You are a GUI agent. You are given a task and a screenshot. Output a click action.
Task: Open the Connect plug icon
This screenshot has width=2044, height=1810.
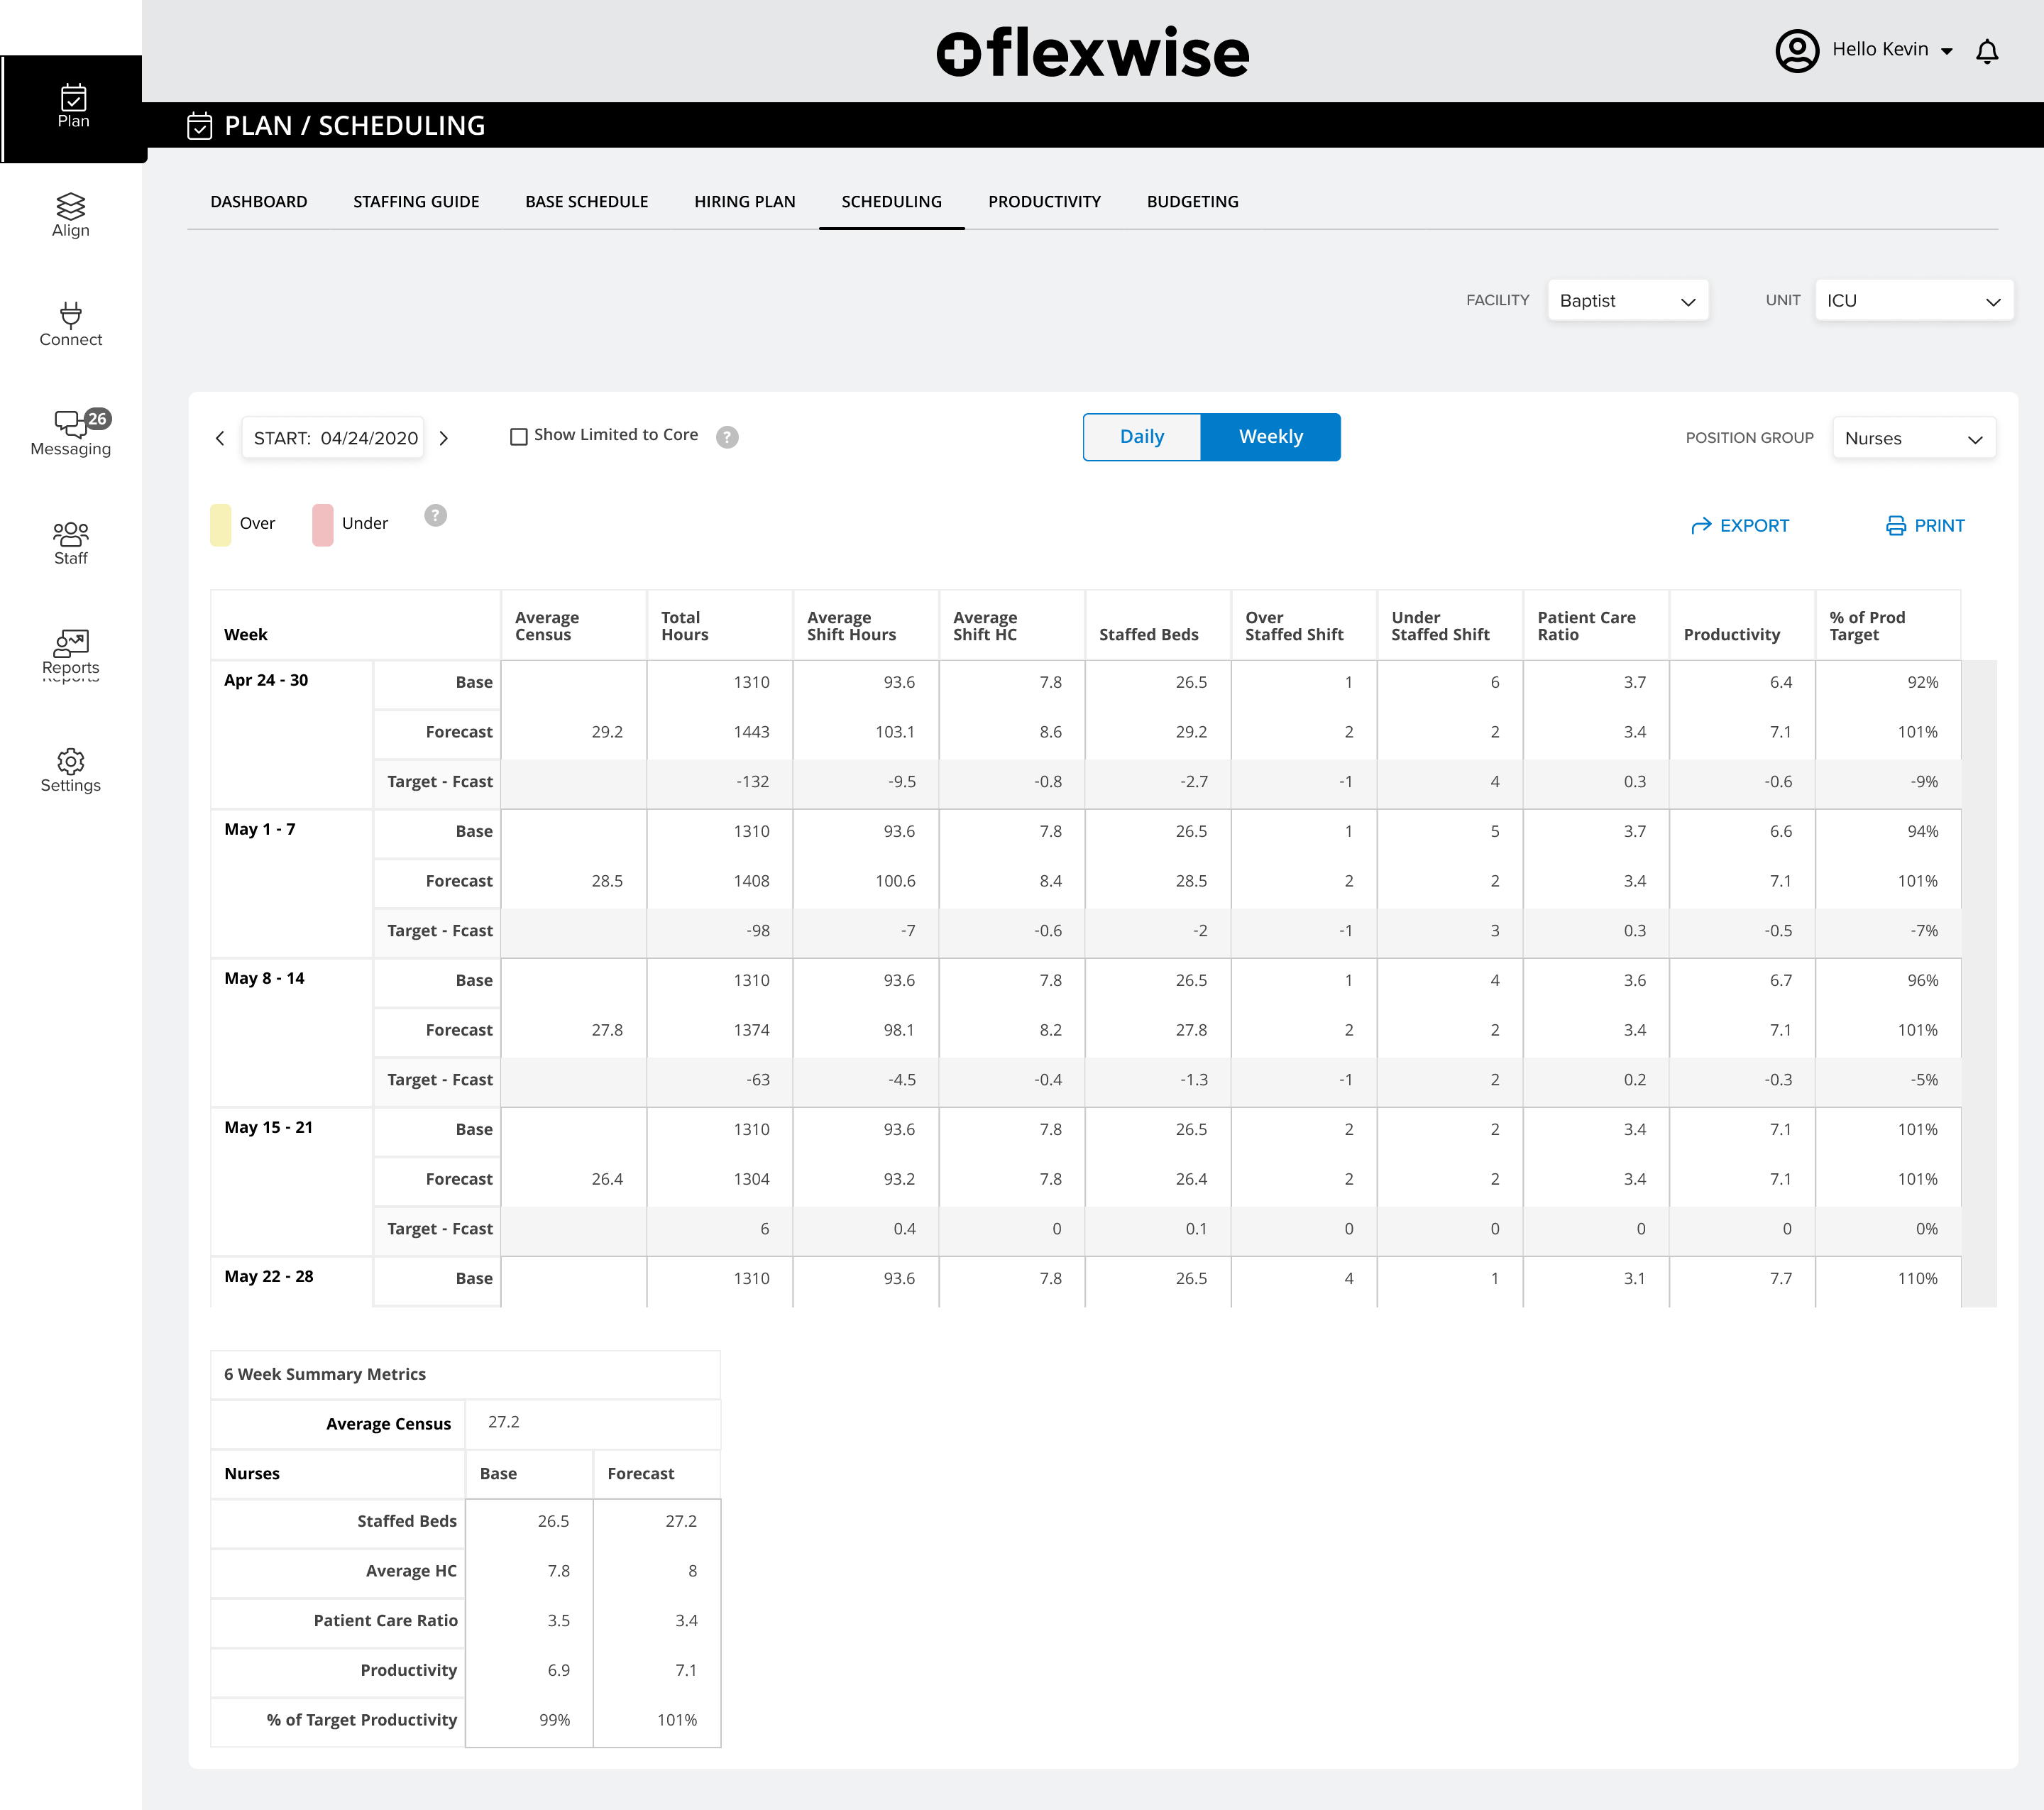71,316
